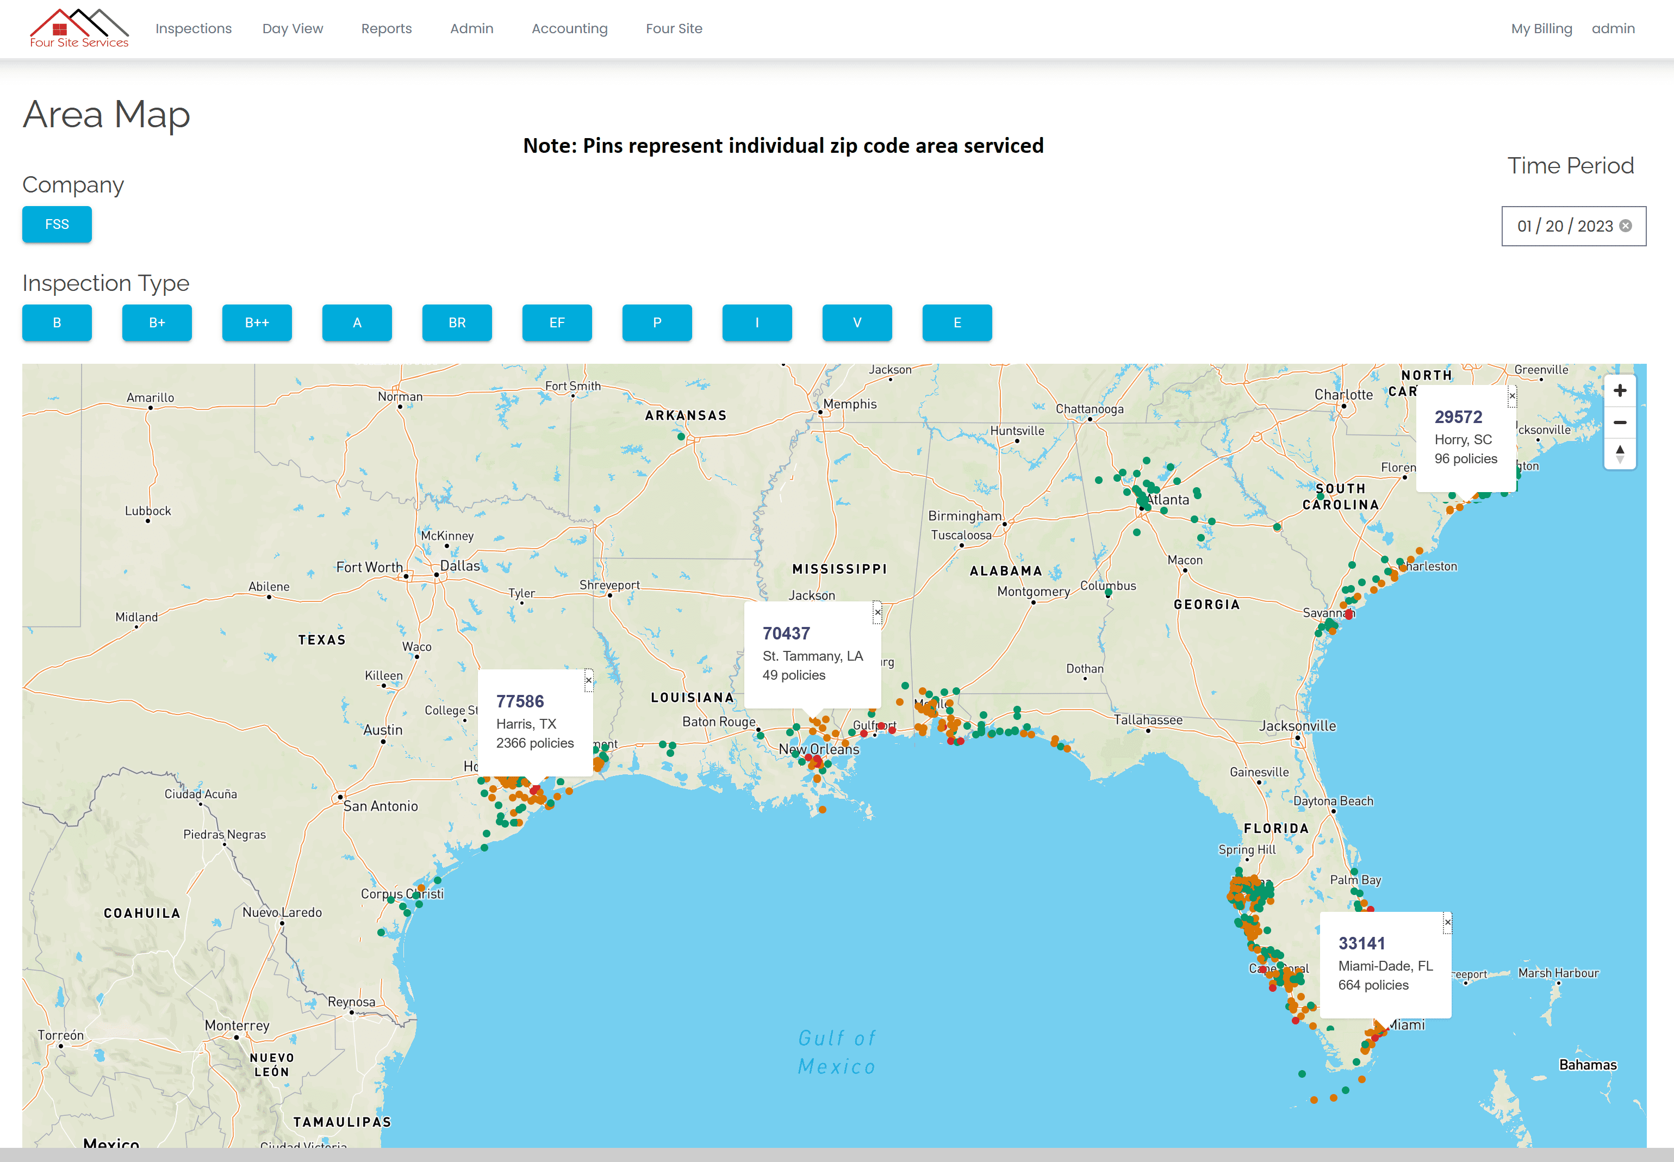Toggle the EF inspection type filter

557,322
